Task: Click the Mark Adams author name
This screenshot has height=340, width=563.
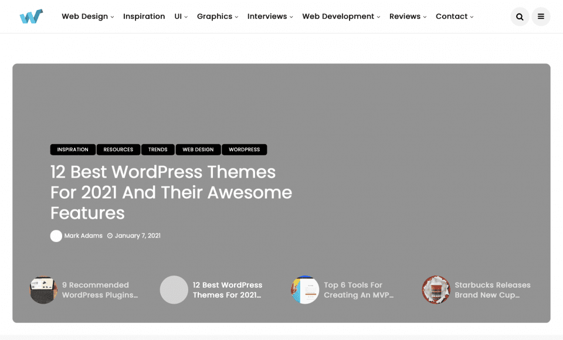Action: (x=82, y=236)
